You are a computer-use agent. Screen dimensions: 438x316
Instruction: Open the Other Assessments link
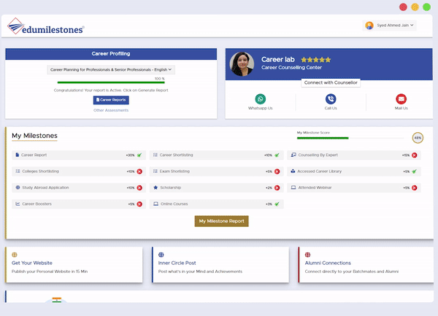point(111,110)
